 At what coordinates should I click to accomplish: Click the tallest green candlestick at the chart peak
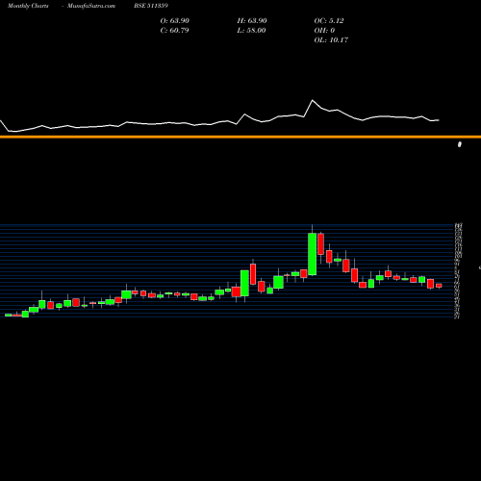(x=312, y=254)
